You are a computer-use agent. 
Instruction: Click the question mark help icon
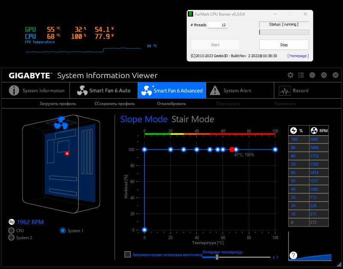293,255
